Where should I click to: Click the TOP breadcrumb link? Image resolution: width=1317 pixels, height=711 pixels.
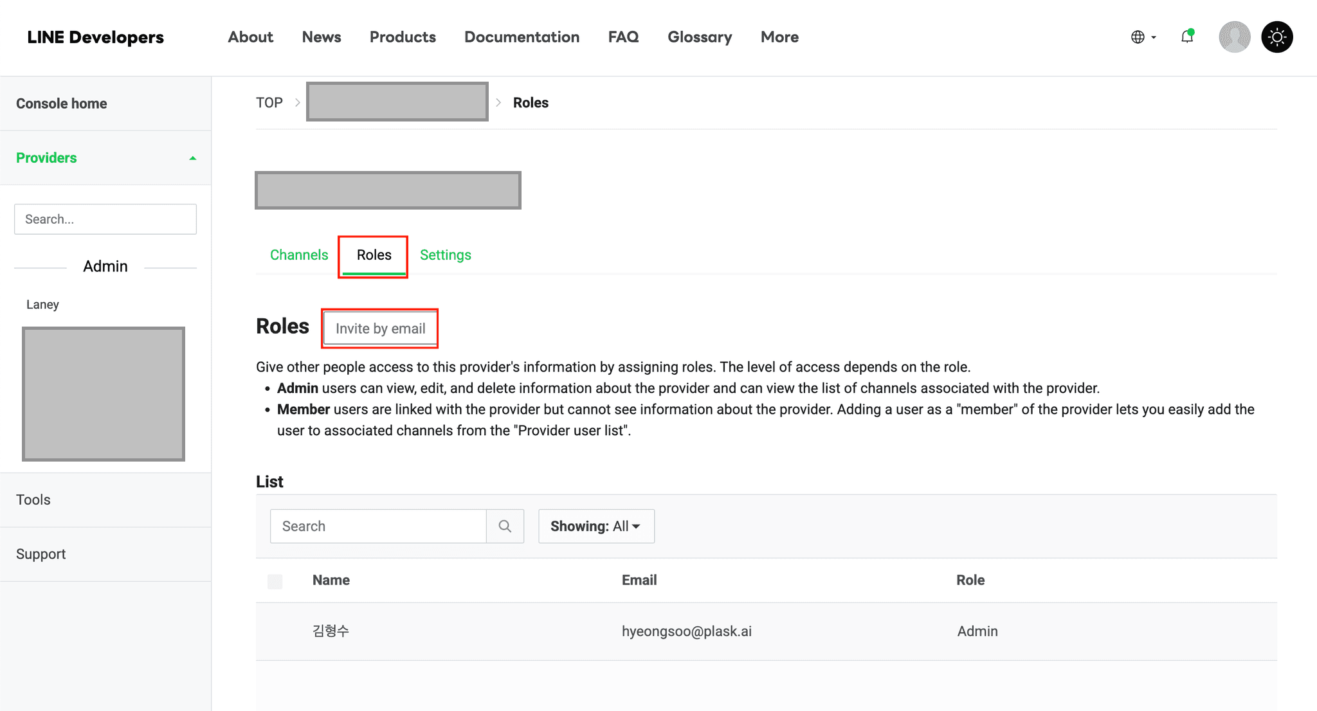pos(269,103)
